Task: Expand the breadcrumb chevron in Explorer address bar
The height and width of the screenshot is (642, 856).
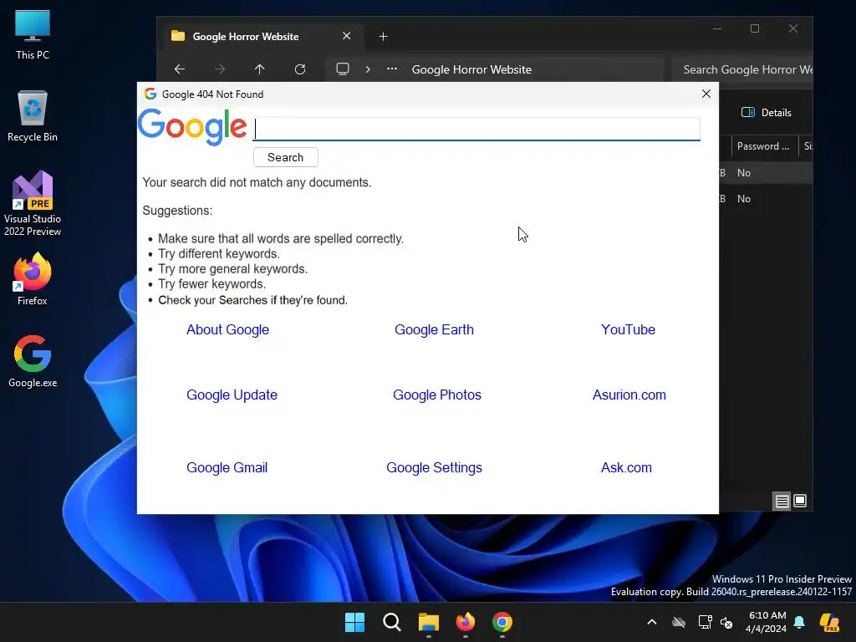Action: pyautogui.click(x=368, y=69)
